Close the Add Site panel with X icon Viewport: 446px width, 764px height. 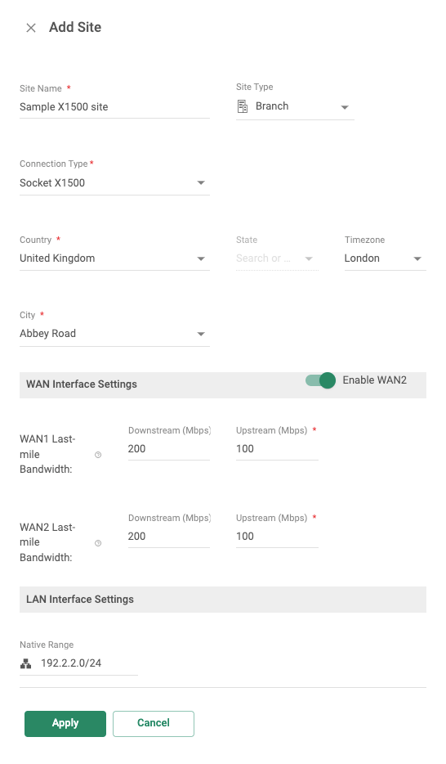pos(31,28)
